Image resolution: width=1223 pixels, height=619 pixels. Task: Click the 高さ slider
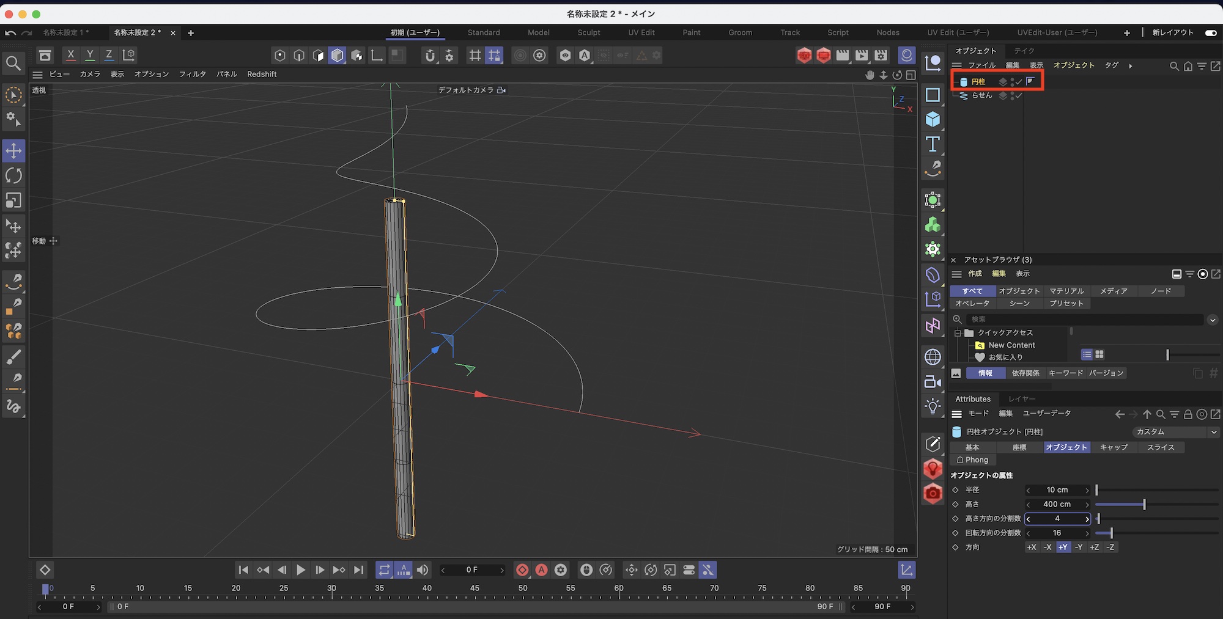(1144, 505)
